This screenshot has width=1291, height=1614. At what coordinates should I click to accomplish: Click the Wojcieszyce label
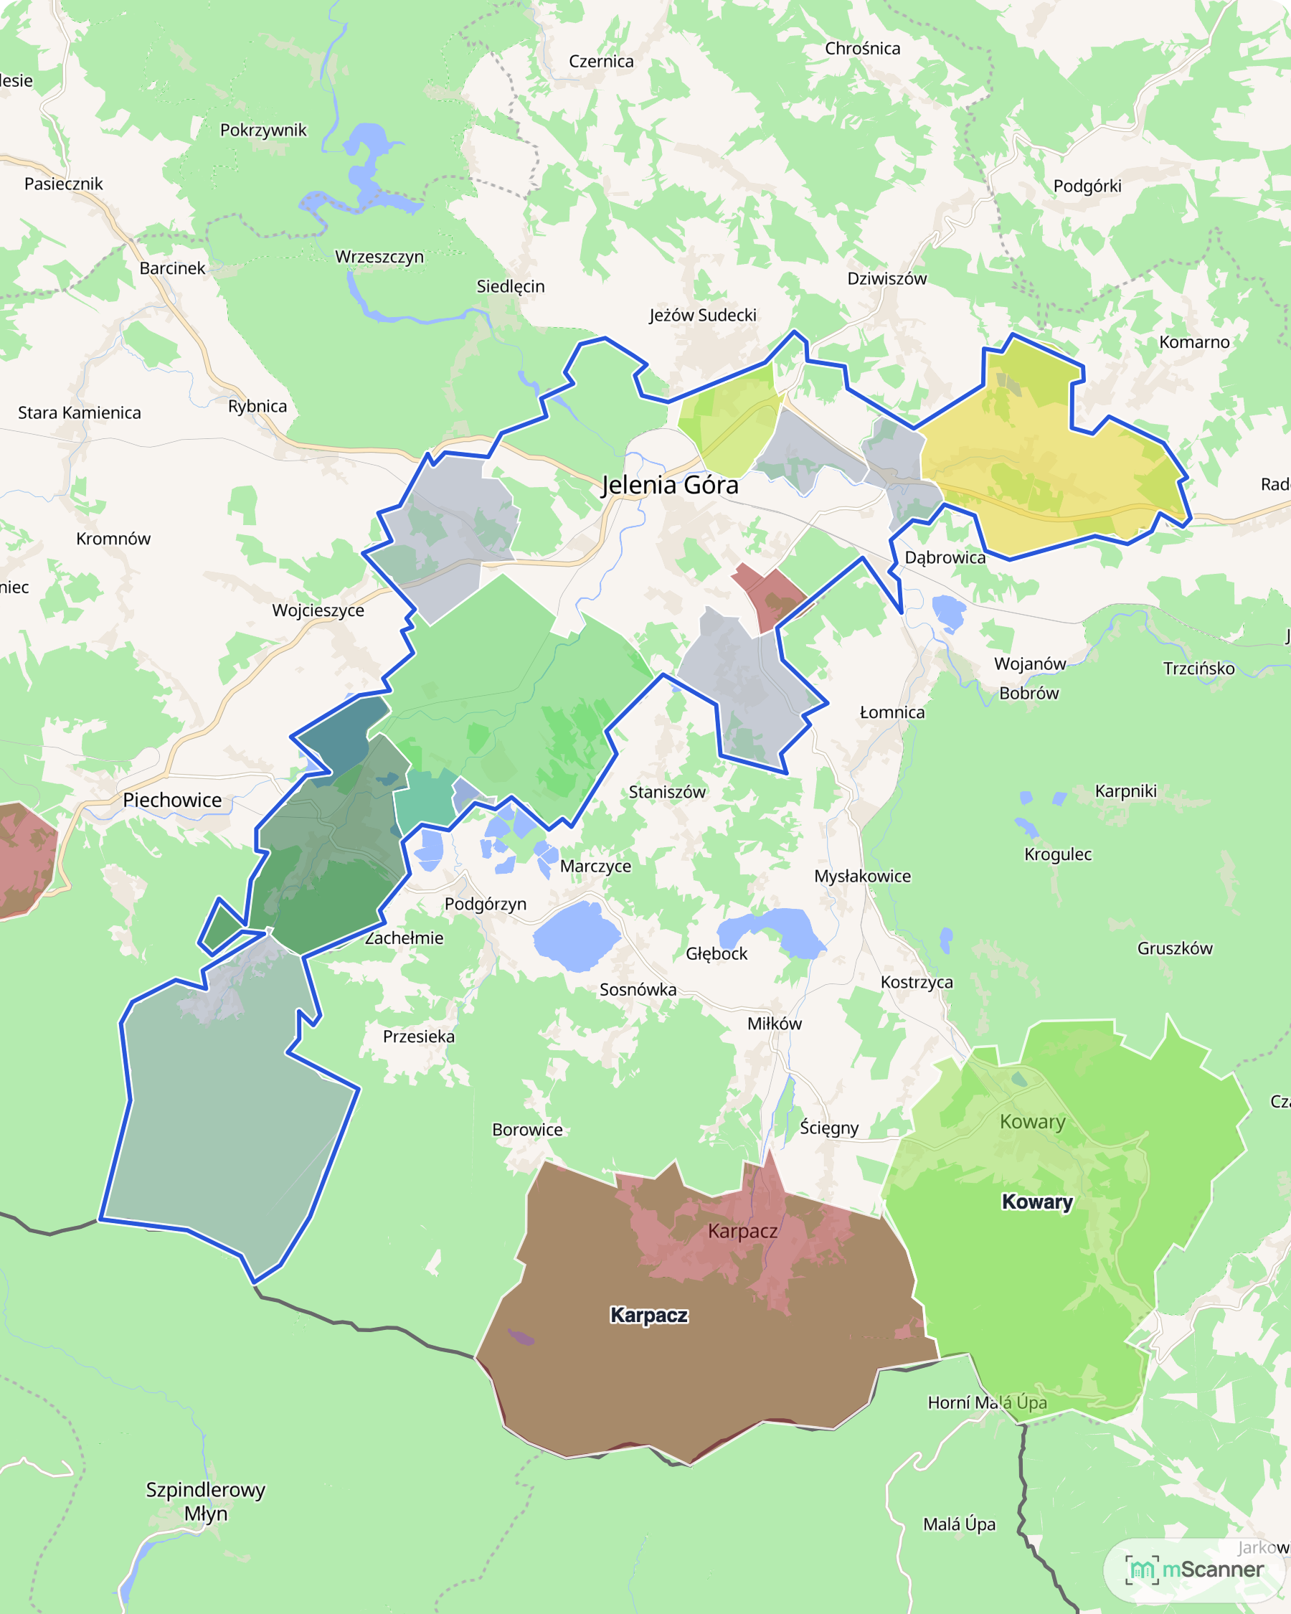coord(318,610)
